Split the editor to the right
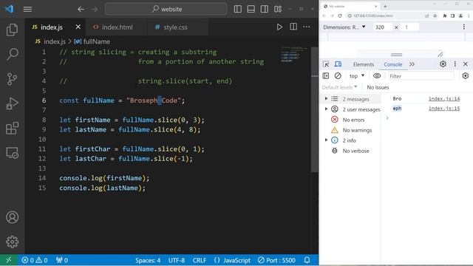473x266 pixels. [293, 27]
